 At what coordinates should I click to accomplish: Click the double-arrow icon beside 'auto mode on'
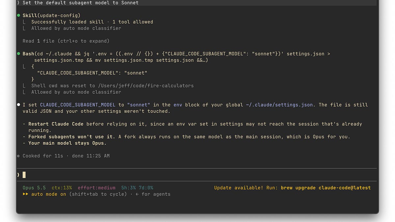click(x=25, y=194)
